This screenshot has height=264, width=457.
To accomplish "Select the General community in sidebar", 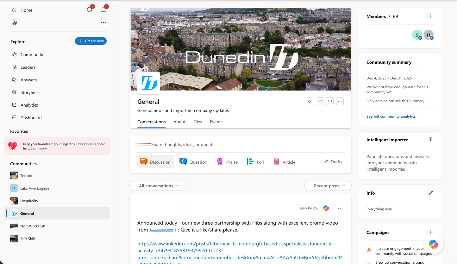I will 57,213.
